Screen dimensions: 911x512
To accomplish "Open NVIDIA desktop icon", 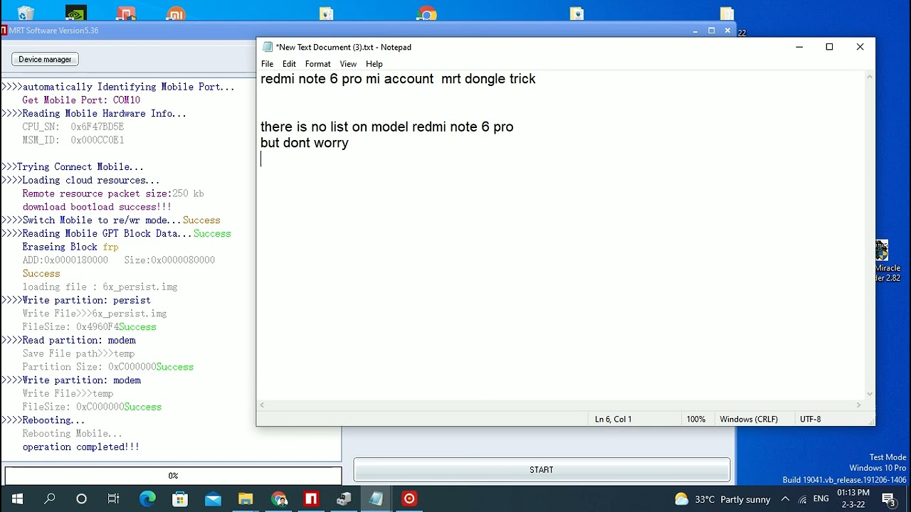I will 75,13.
